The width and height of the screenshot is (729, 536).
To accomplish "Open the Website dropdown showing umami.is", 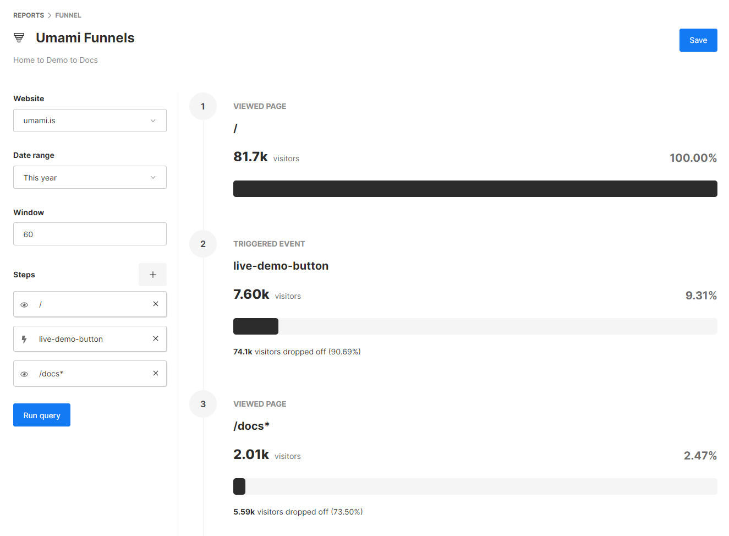I will [90, 121].
